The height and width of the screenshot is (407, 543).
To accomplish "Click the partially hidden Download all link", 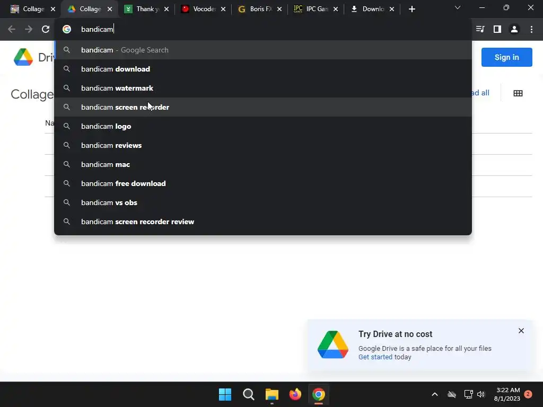I will click(x=480, y=93).
